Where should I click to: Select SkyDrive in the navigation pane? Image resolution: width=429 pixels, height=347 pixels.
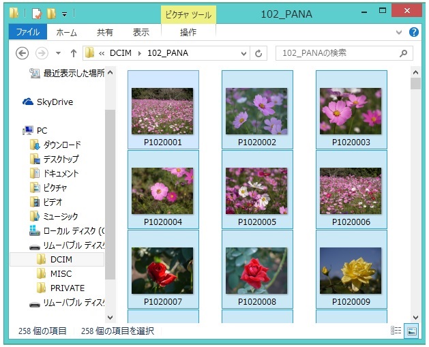coord(55,102)
